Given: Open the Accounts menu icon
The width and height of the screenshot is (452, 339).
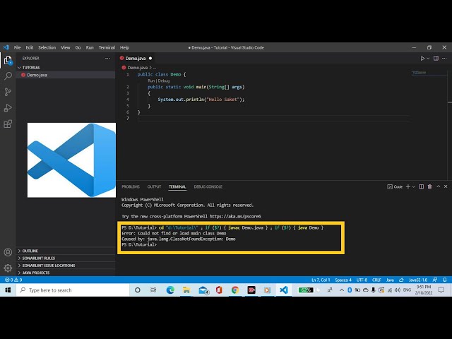Looking at the screenshot, I should tap(8, 252).
